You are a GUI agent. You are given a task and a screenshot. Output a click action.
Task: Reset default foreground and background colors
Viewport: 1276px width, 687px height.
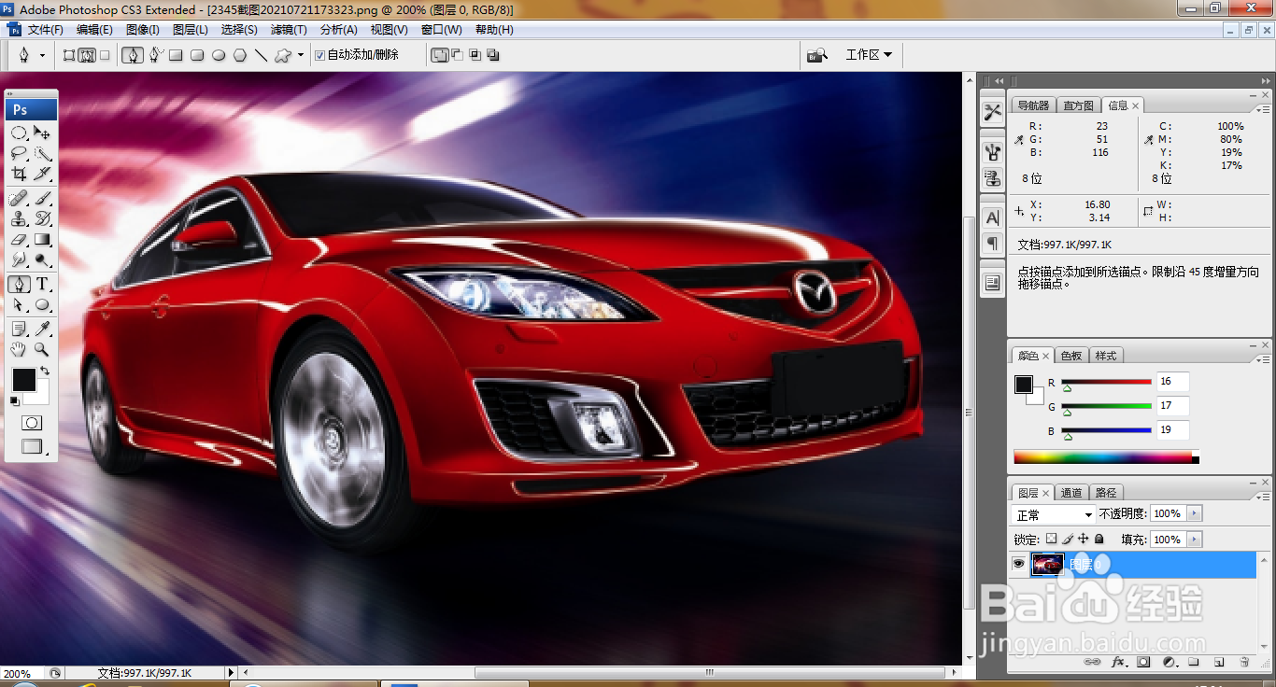tap(14, 400)
